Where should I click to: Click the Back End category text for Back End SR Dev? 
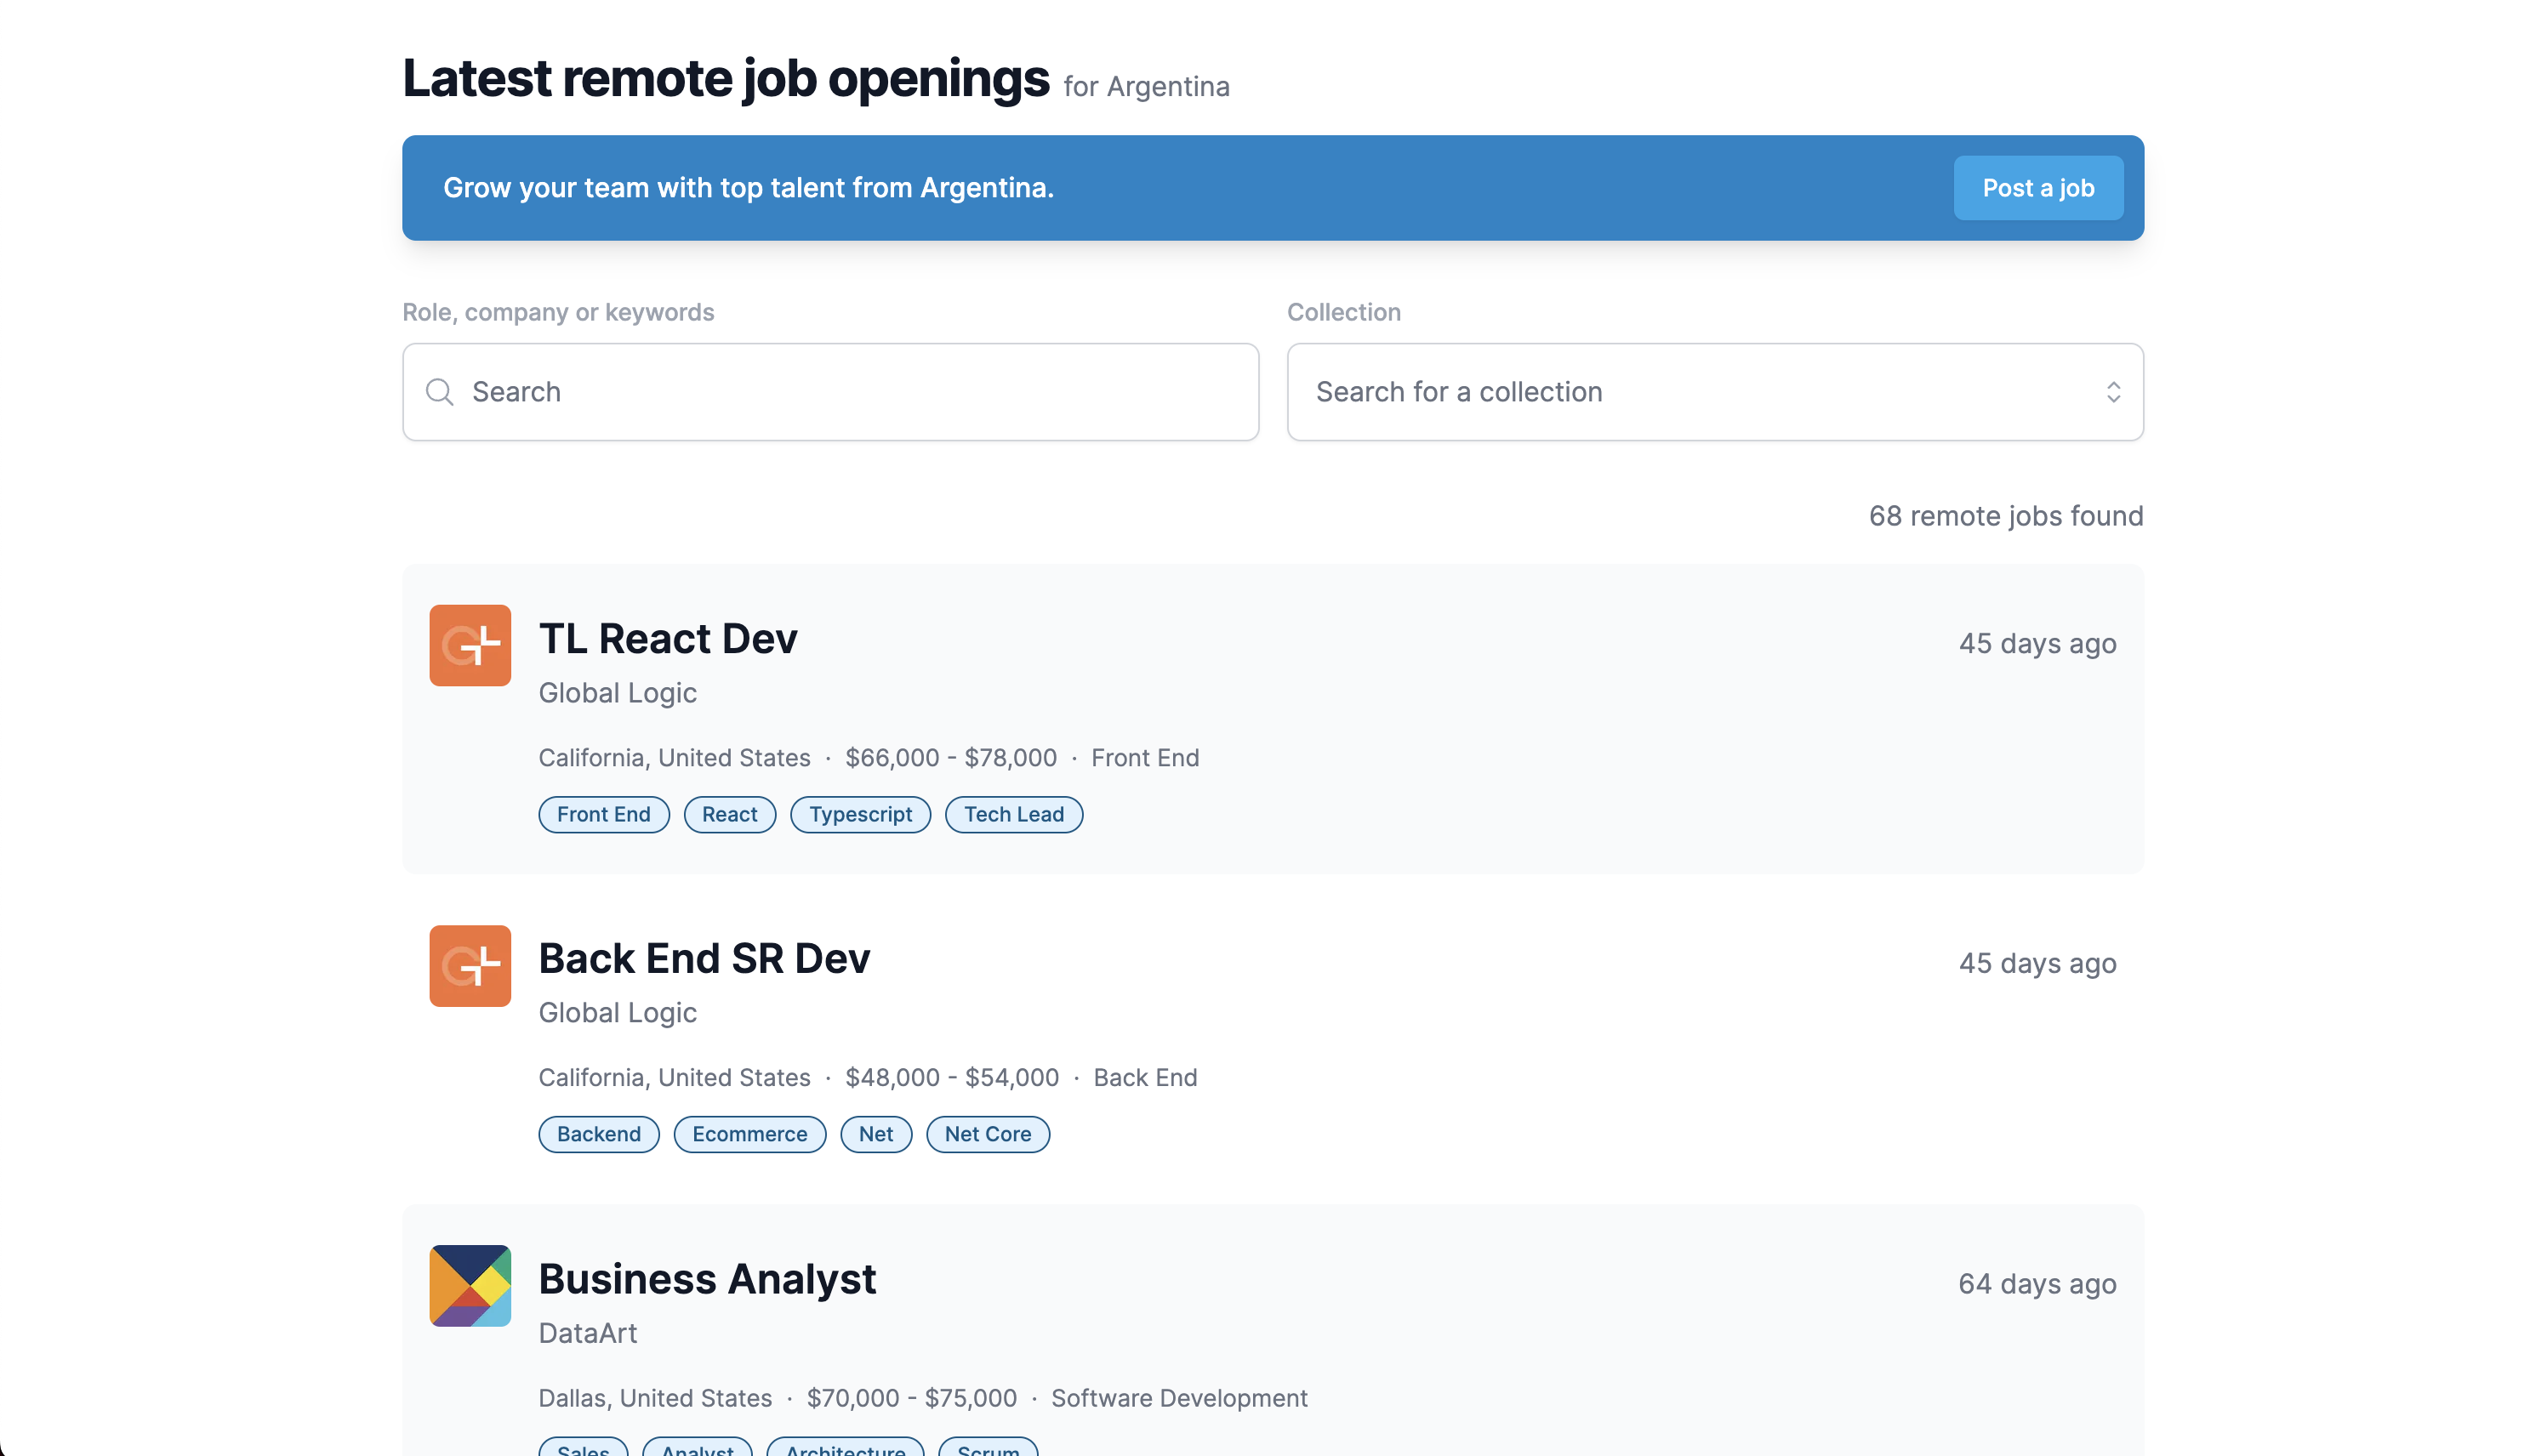pyautogui.click(x=1145, y=1077)
